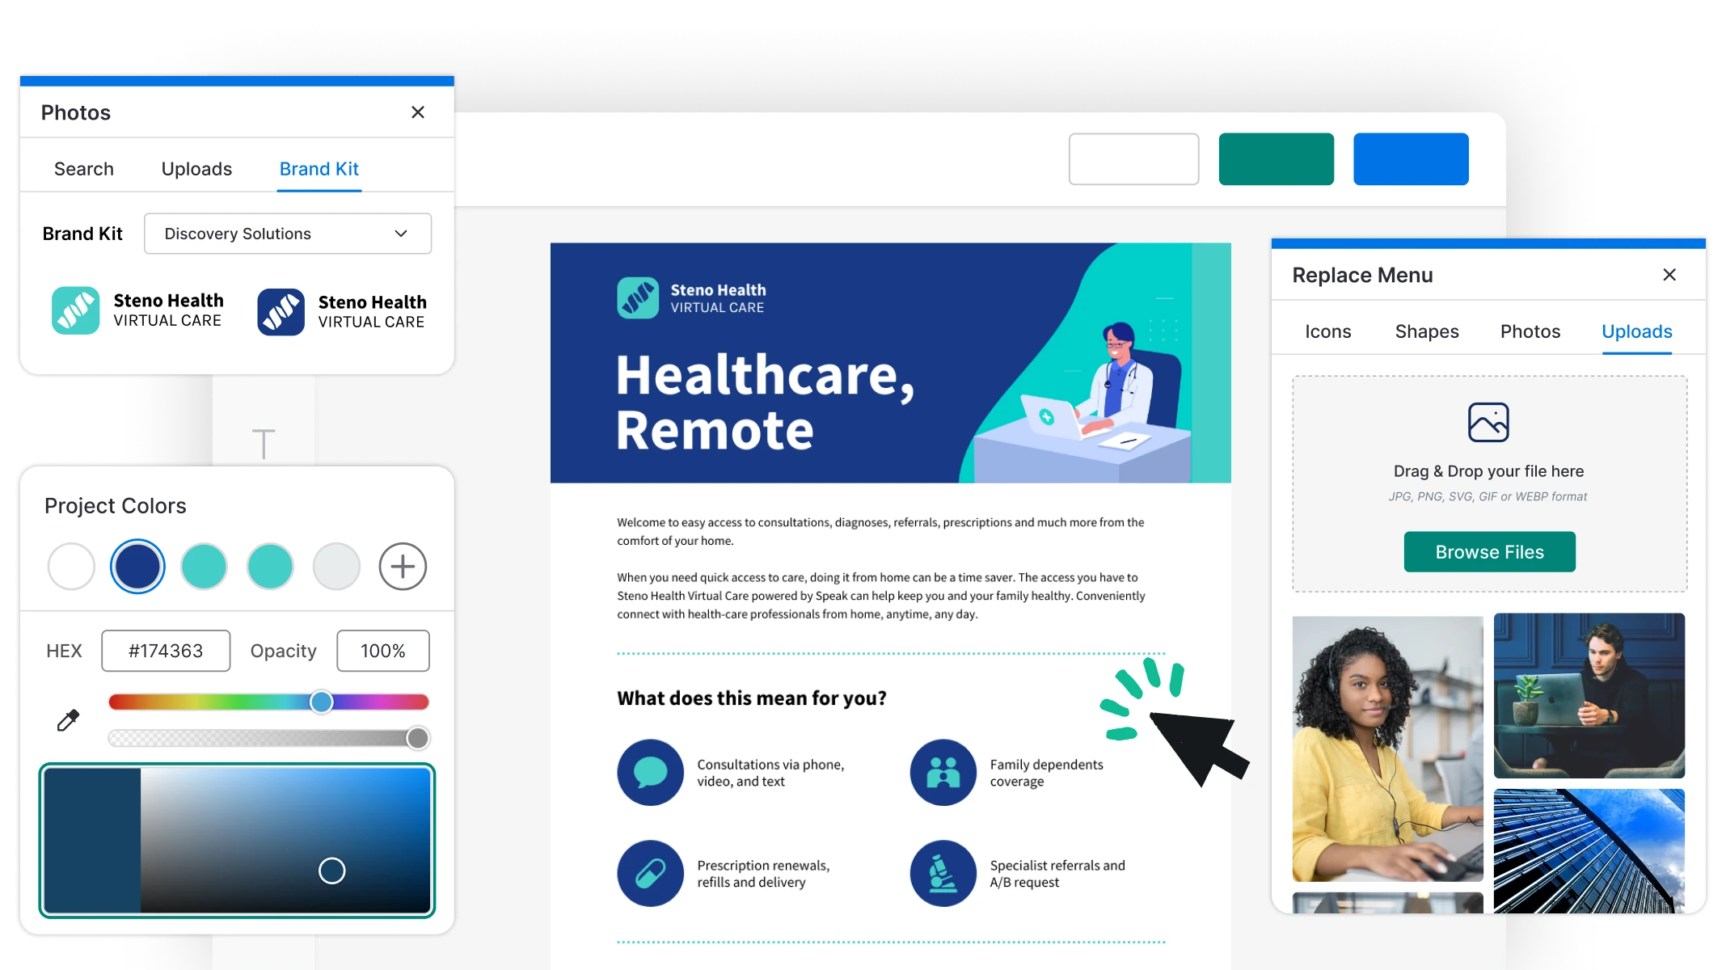This screenshot has height=970, width=1726.
Task: Click the HEX input field #174363
Action: tap(166, 651)
